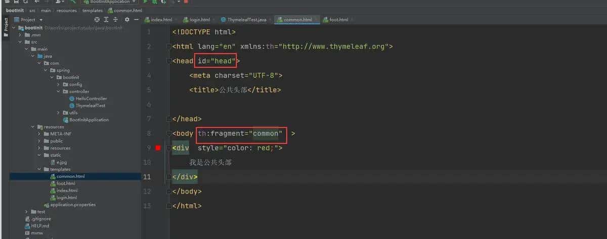This screenshot has height=239, width=607.
Task: Click the Build hammer icon
Action: pos(73,2)
